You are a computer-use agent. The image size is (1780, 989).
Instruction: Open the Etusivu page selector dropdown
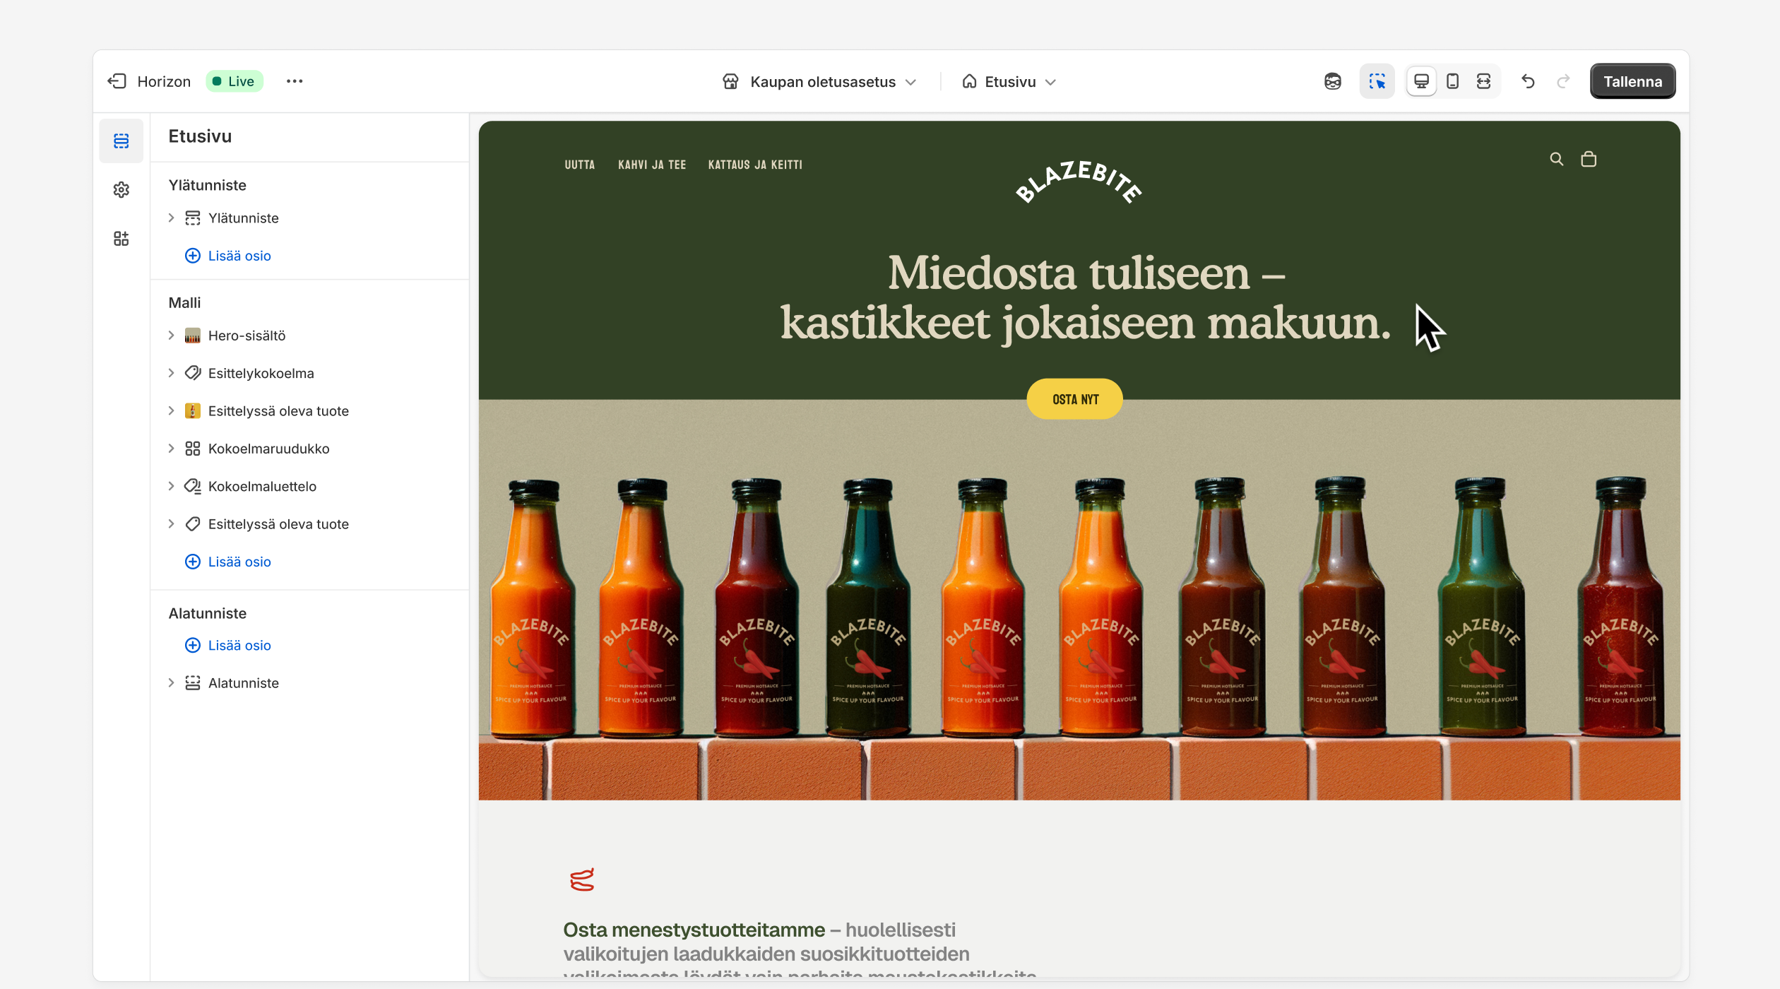(x=1009, y=82)
